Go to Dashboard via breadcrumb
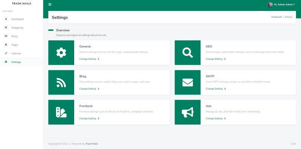 coord(276,17)
